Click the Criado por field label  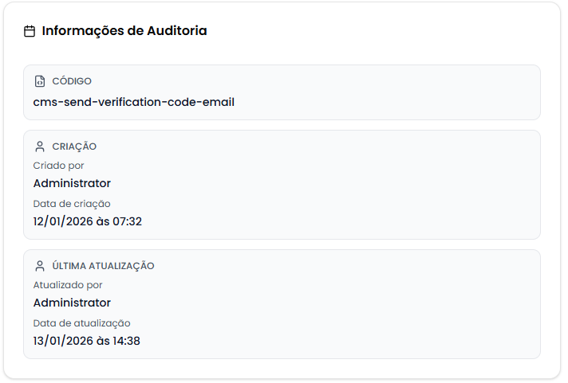coord(59,166)
